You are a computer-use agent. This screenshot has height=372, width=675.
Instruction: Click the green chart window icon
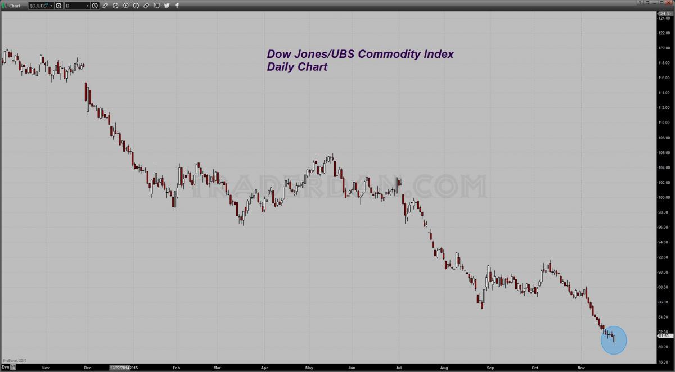click(5, 6)
